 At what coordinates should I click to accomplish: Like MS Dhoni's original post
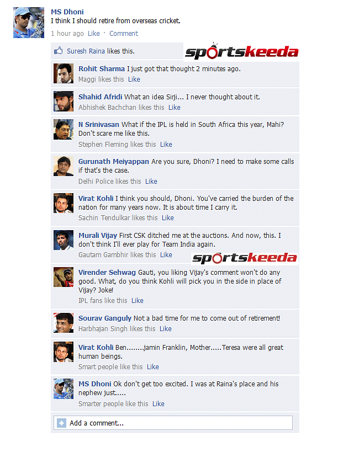[93, 34]
